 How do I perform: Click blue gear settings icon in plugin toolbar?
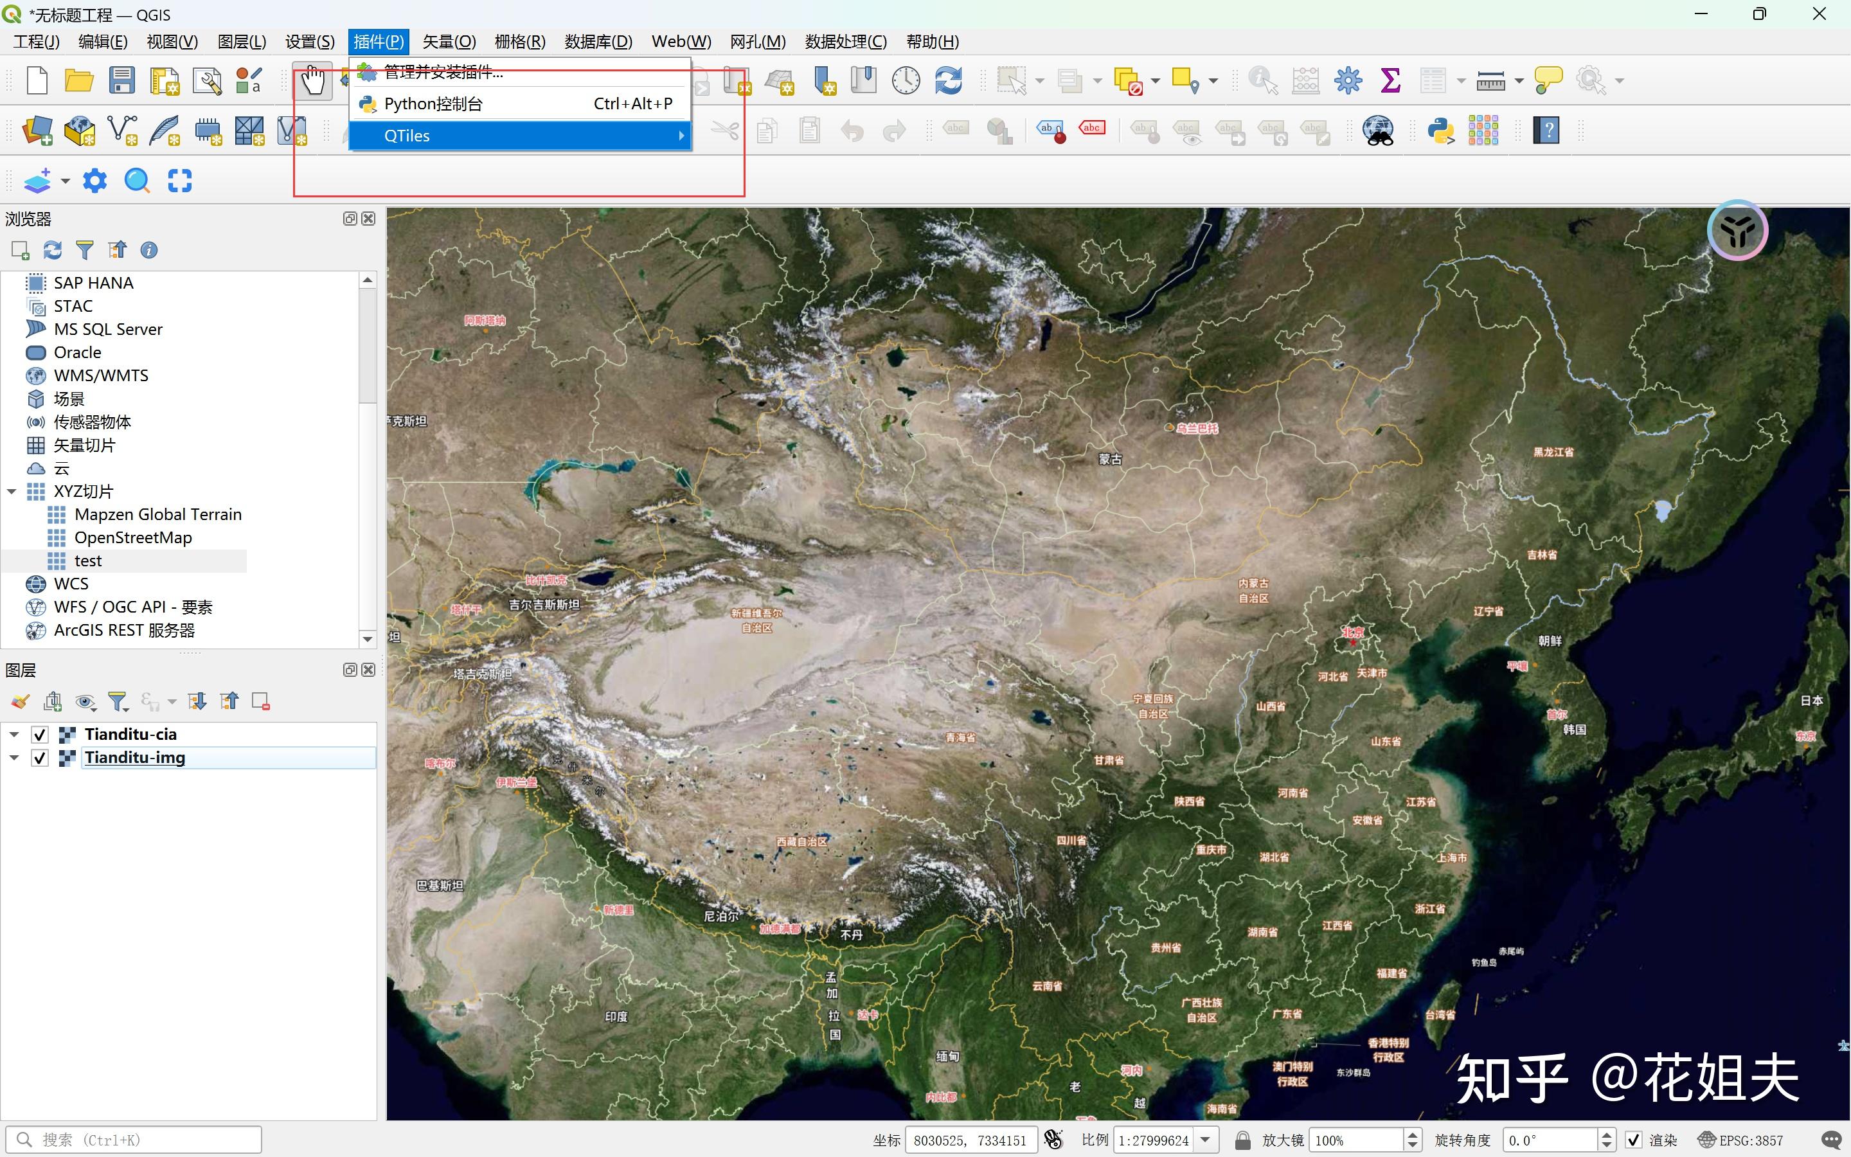(95, 181)
